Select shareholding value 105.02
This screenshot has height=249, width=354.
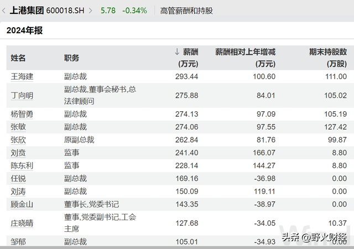[x=336, y=95]
